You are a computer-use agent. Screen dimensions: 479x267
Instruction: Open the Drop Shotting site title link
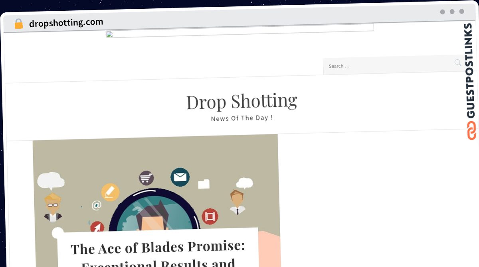(242, 102)
